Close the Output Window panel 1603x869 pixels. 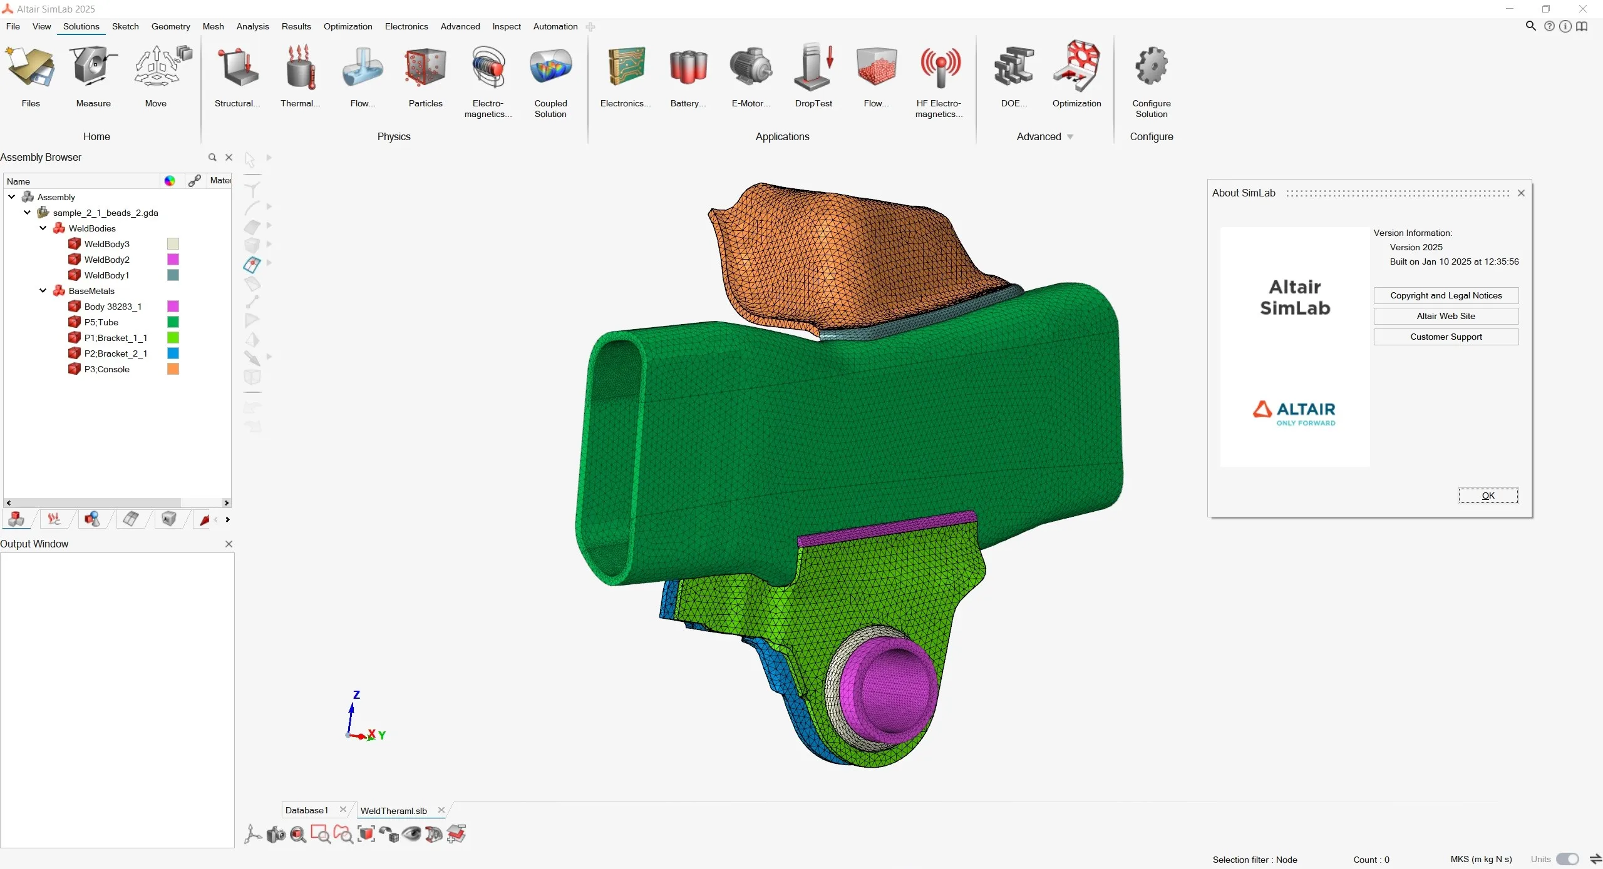229,544
